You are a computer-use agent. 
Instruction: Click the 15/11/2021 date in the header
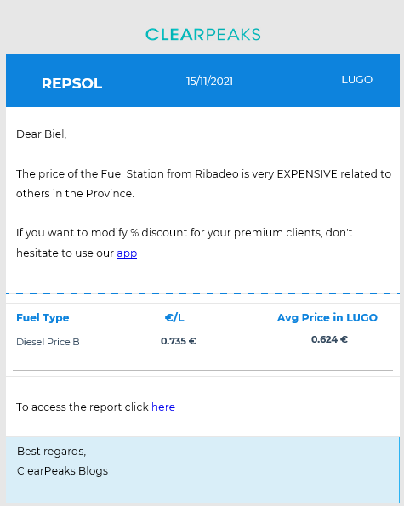coord(209,82)
